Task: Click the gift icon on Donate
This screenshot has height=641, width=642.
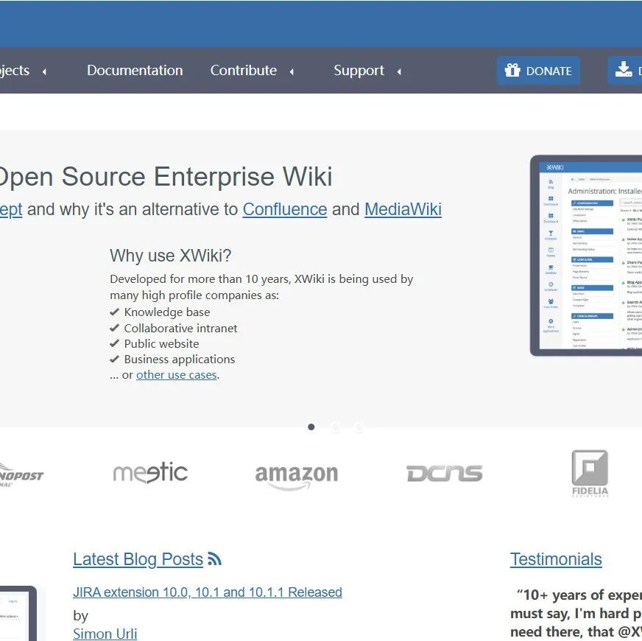Action: tap(512, 71)
